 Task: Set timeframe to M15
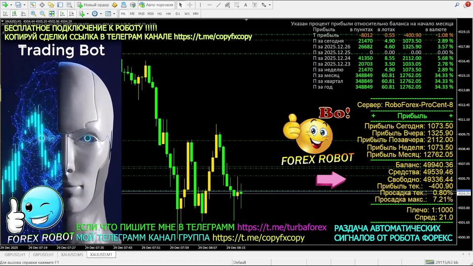142,14
